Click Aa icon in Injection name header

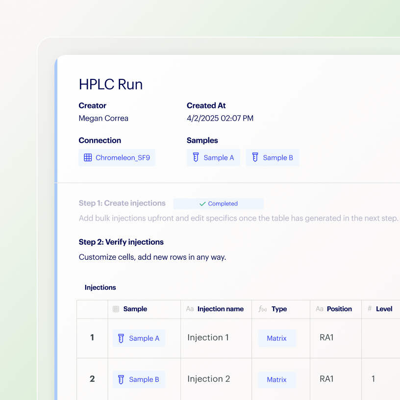click(190, 309)
